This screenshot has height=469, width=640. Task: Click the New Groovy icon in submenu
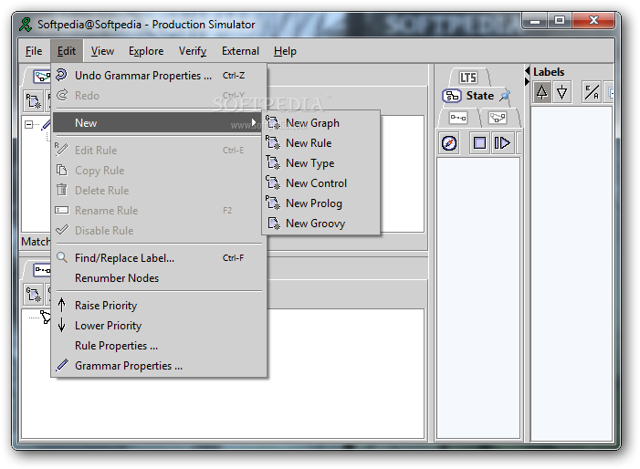[x=273, y=223]
